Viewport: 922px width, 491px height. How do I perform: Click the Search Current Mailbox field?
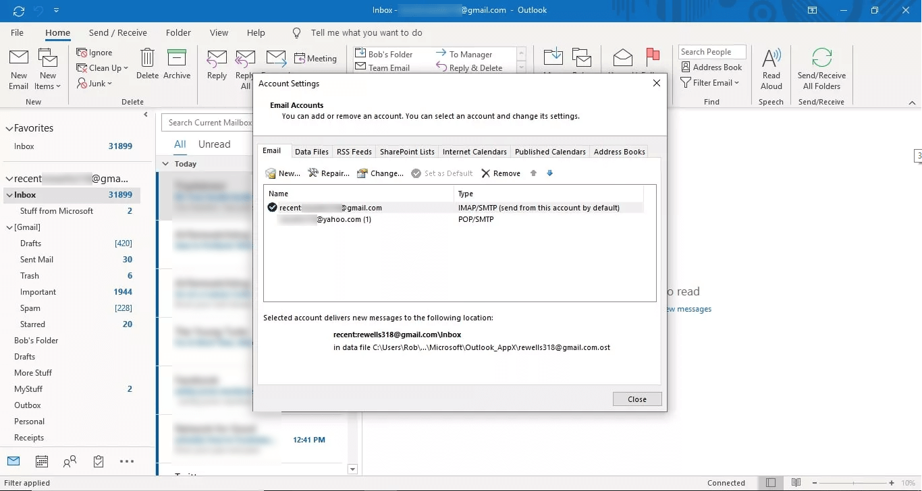[207, 123]
